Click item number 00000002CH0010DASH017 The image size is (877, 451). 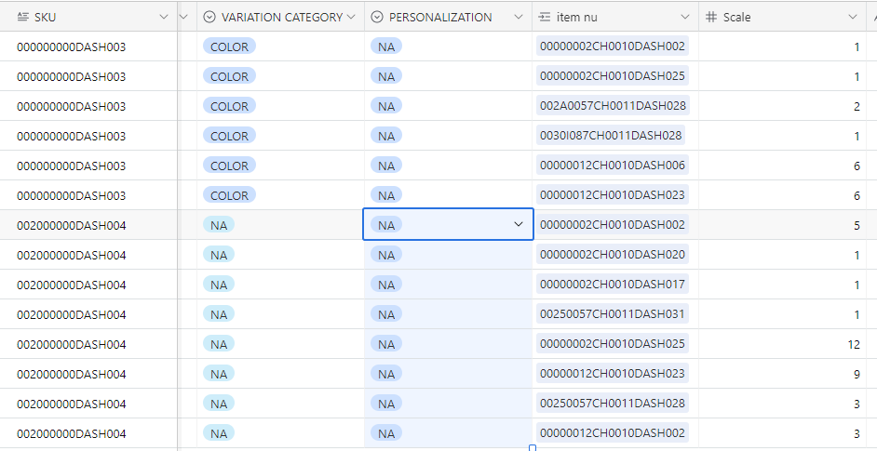point(613,284)
